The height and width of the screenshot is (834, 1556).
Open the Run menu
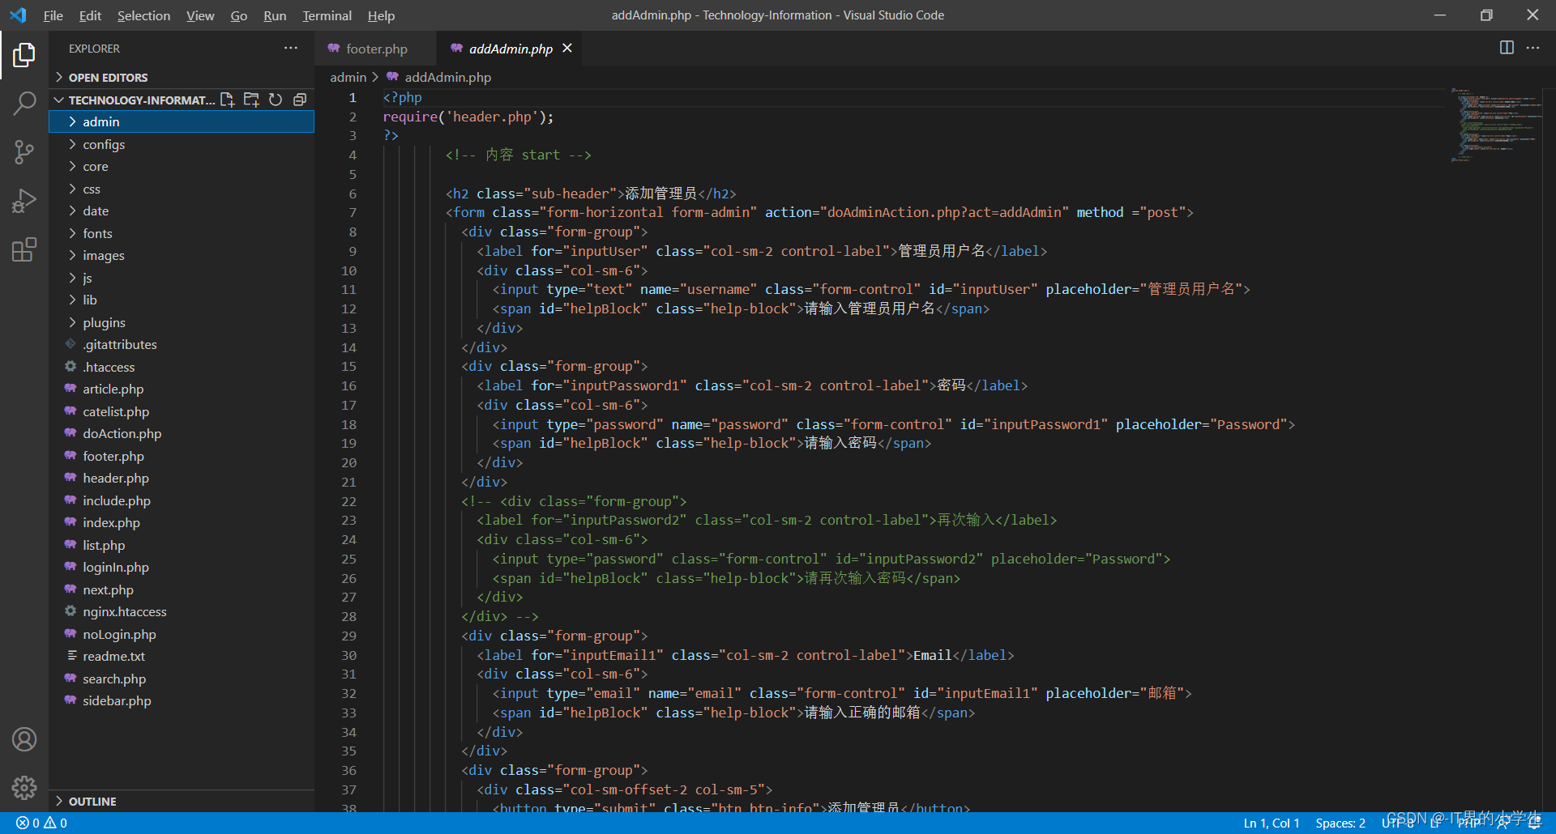coord(275,15)
